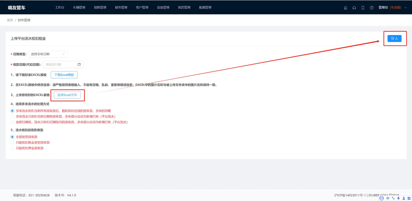The height and width of the screenshot is (201, 412).
Task: Go to 首页 breadcrumb link
Action: [x=10, y=20]
